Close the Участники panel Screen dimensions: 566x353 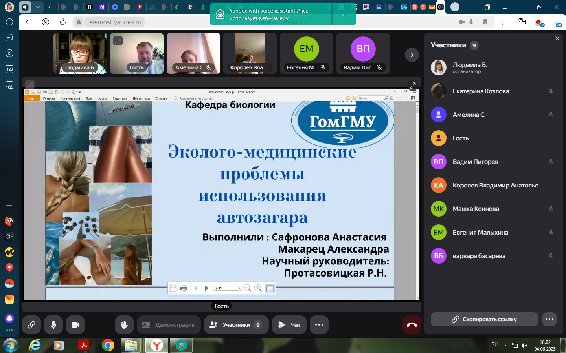point(557,38)
